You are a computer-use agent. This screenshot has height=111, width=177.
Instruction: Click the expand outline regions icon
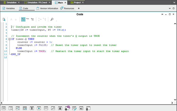(32, 19)
